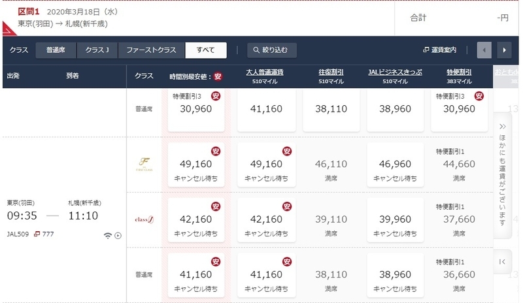The image size is (523, 303).
Task: Open the 絞り込む filter button
Action: click(272, 50)
